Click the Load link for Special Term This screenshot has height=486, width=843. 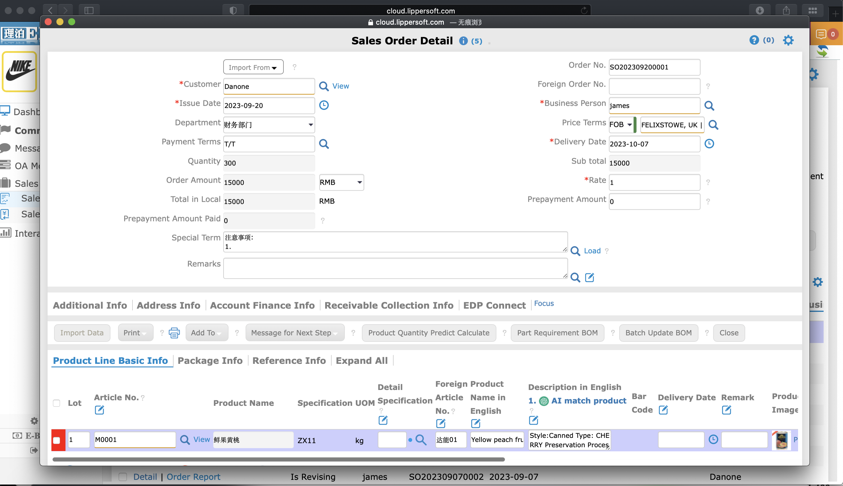click(x=592, y=251)
